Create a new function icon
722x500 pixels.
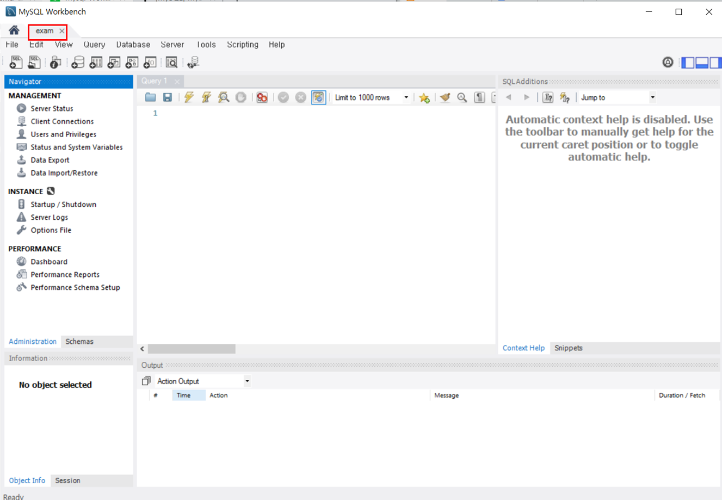click(x=150, y=63)
